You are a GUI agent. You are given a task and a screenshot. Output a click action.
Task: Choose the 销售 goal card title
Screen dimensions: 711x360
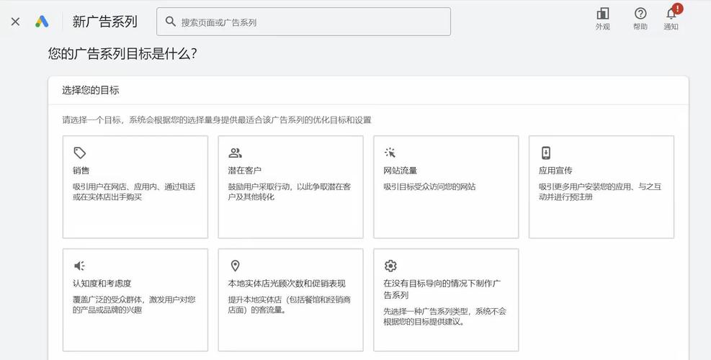81,171
